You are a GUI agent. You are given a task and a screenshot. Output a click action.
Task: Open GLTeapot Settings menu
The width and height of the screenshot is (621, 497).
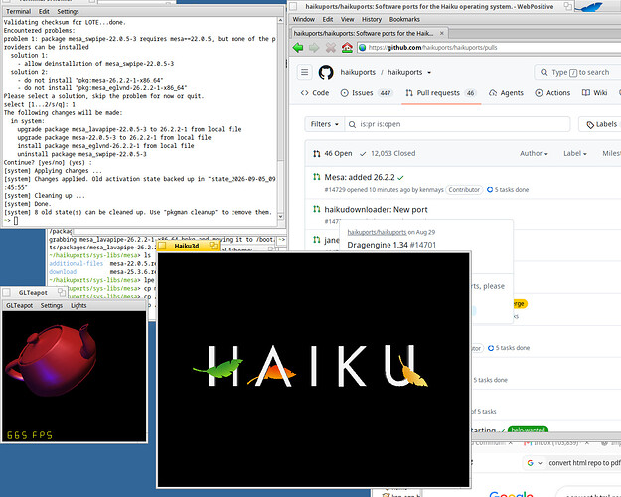52,305
